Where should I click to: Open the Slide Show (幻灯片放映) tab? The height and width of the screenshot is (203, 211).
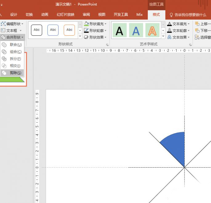[65, 14]
